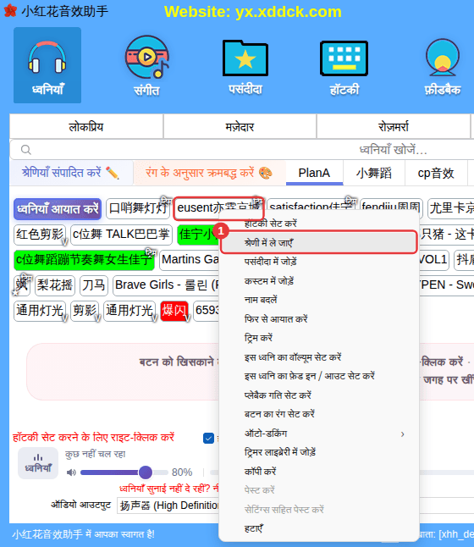Click the speaker volume icon

click(71, 472)
